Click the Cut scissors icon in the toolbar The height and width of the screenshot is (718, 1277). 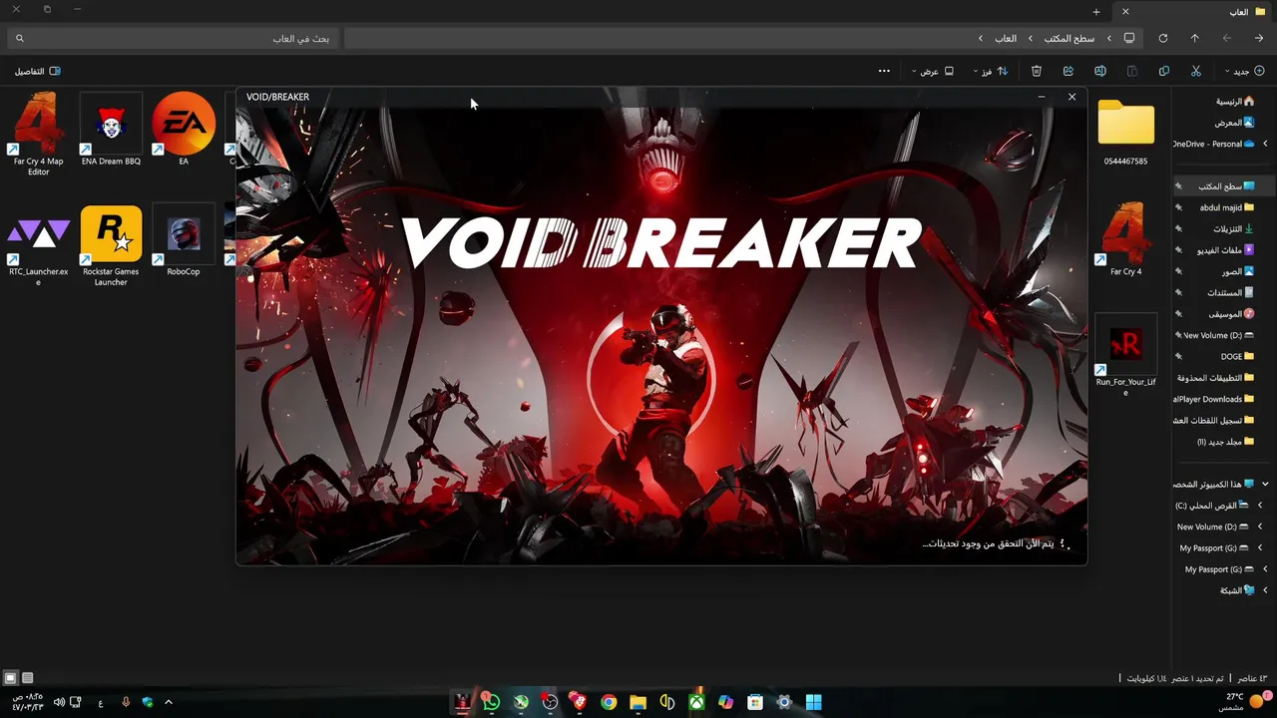1195,71
